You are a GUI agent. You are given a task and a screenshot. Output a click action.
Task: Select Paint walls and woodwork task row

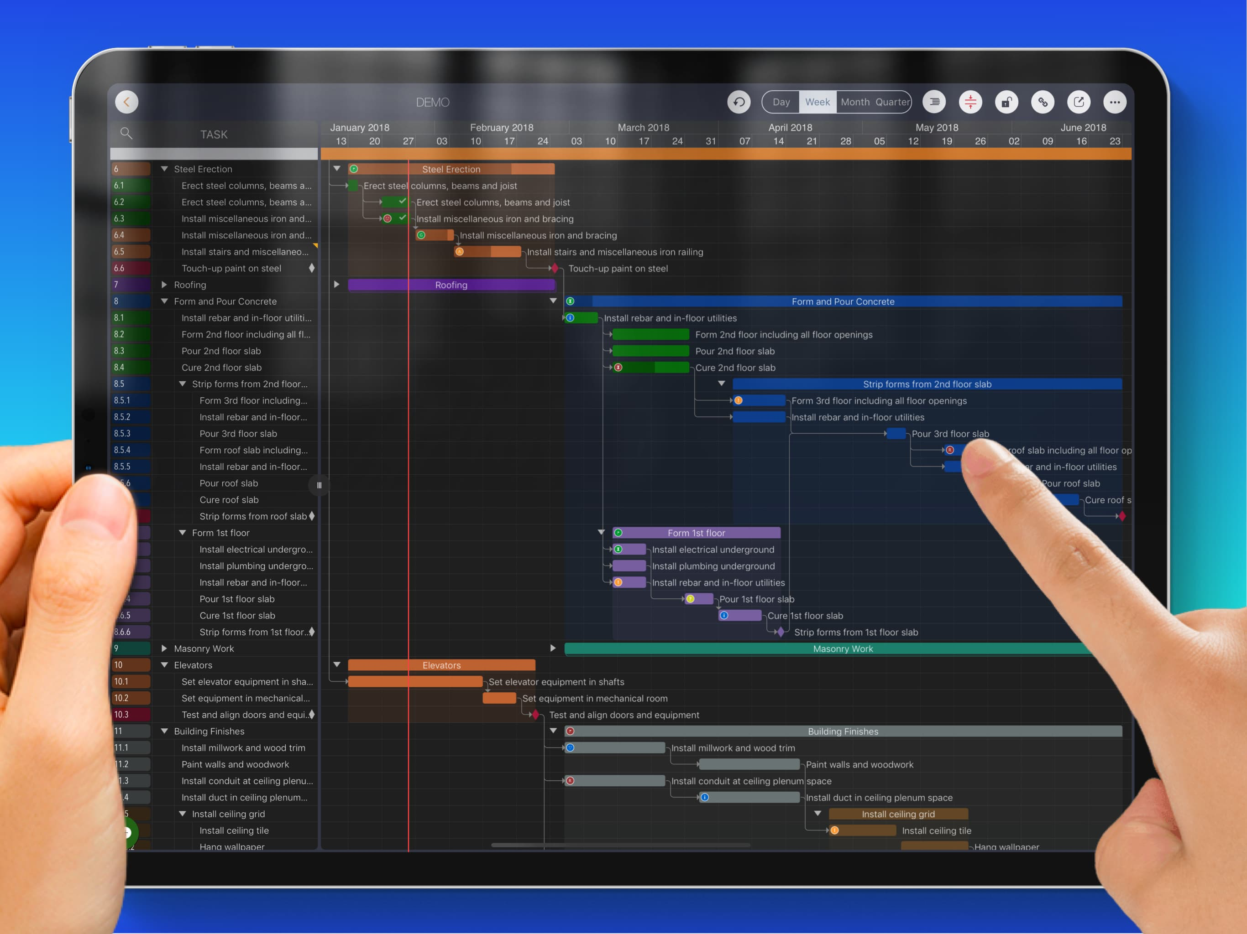(235, 764)
